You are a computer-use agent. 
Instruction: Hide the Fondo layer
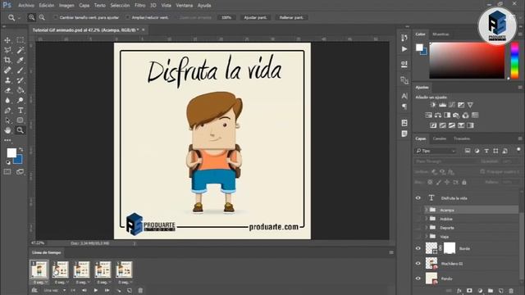point(418,279)
